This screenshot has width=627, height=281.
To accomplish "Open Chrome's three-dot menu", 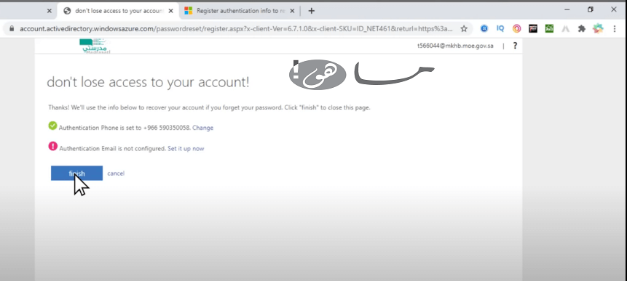I will [x=615, y=29].
